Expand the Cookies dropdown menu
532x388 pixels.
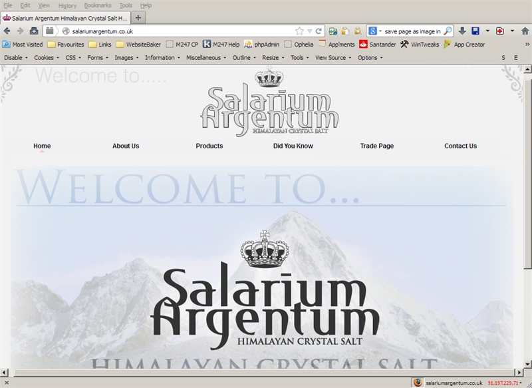point(46,58)
